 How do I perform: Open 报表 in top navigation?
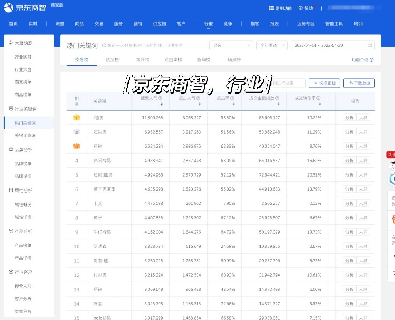pyautogui.click(x=274, y=24)
